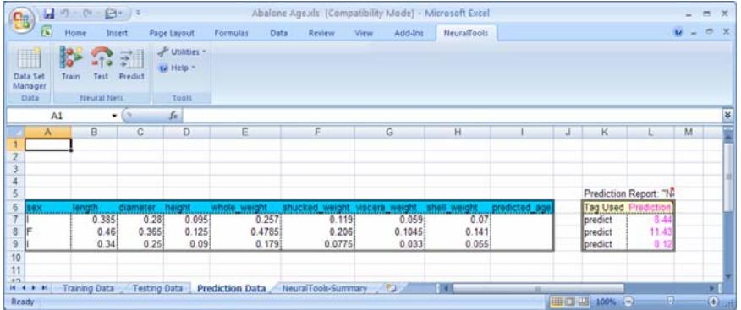
Task: Select the Prediction Data sheet tab
Action: [x=232, y=288]
